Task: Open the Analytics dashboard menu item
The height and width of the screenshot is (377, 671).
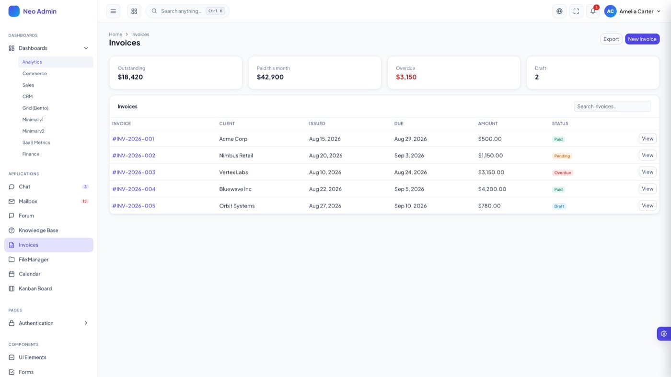Action: coord(56,62)
